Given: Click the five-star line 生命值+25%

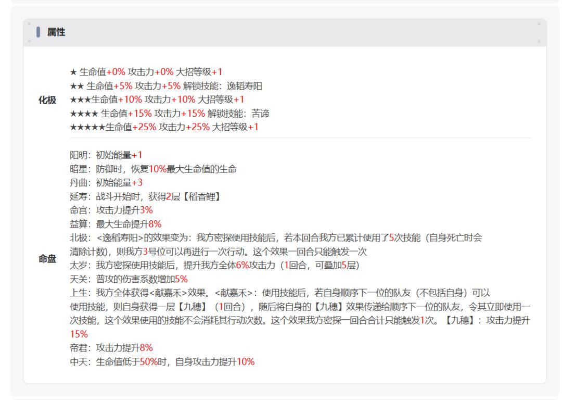Looking at the screenshot, I should tap(164, 127).
